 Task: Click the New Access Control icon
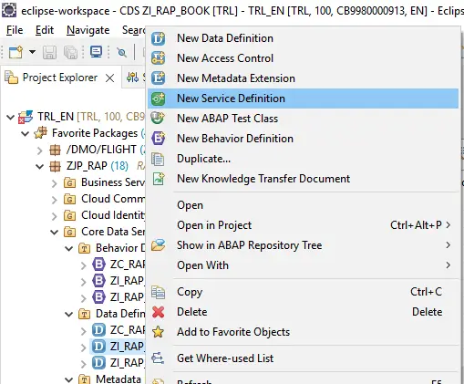[x=158, y=58]
